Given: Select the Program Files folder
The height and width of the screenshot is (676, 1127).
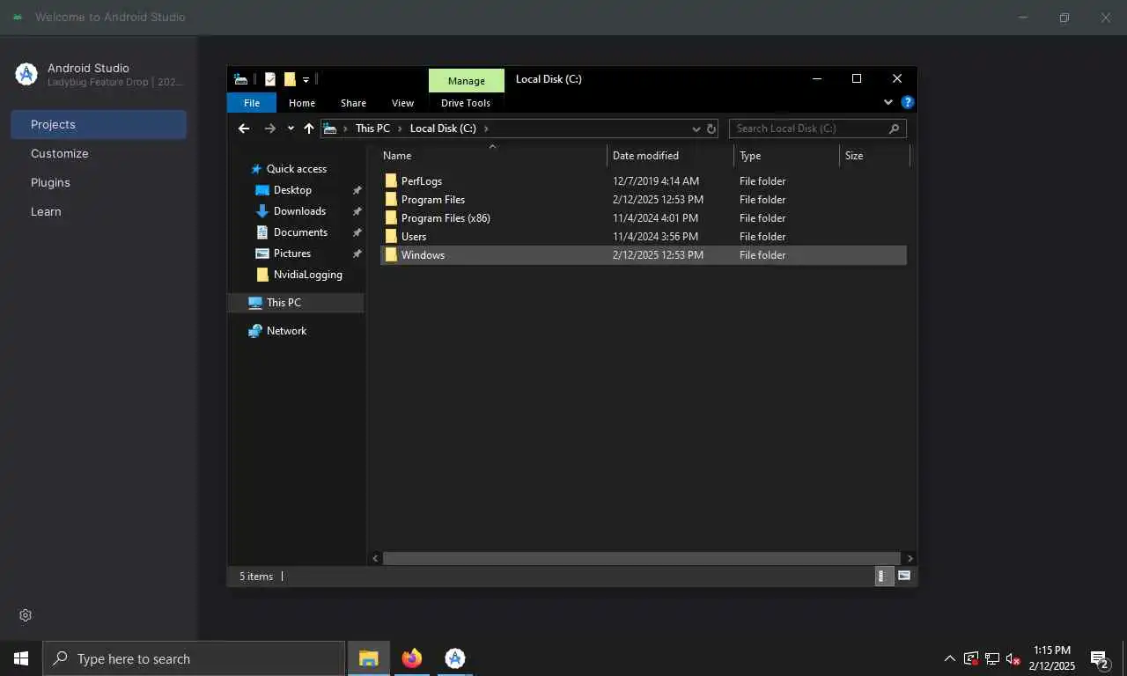Looking at the screenshot, I should (x=432, y=200).
